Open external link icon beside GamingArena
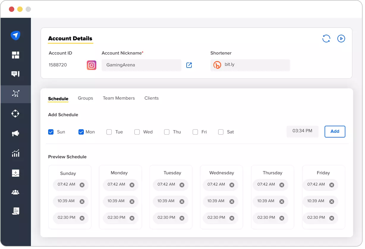The image size is (365, 249). point(189,65)
